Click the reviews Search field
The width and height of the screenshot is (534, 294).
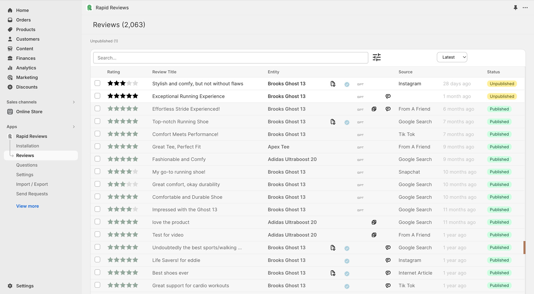coord(230,58)
